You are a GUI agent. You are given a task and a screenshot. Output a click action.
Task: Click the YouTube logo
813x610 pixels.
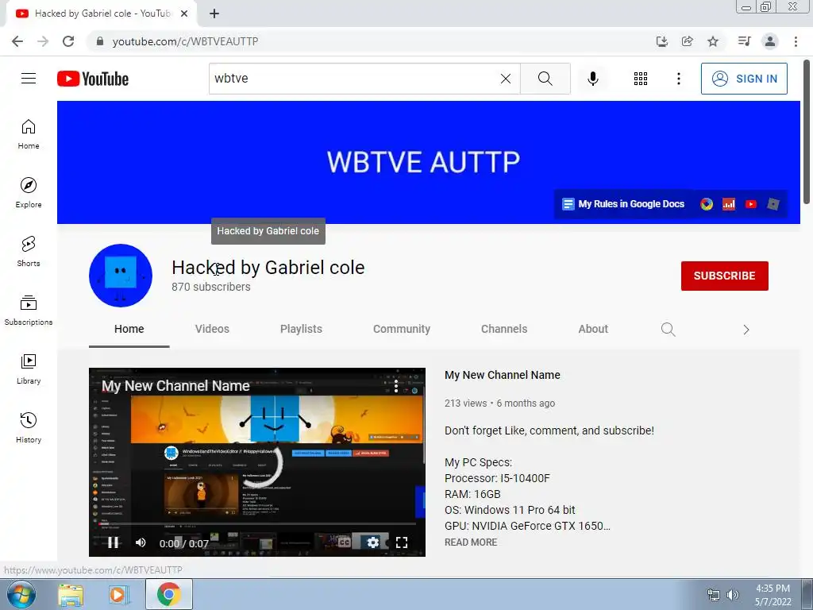93,79
